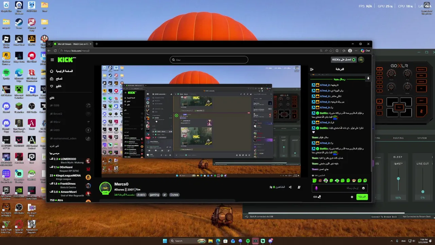Screen dimensions: 435x245
Task: Collapse the chat panel arrow icon
Action: click(x=312, y=69)
